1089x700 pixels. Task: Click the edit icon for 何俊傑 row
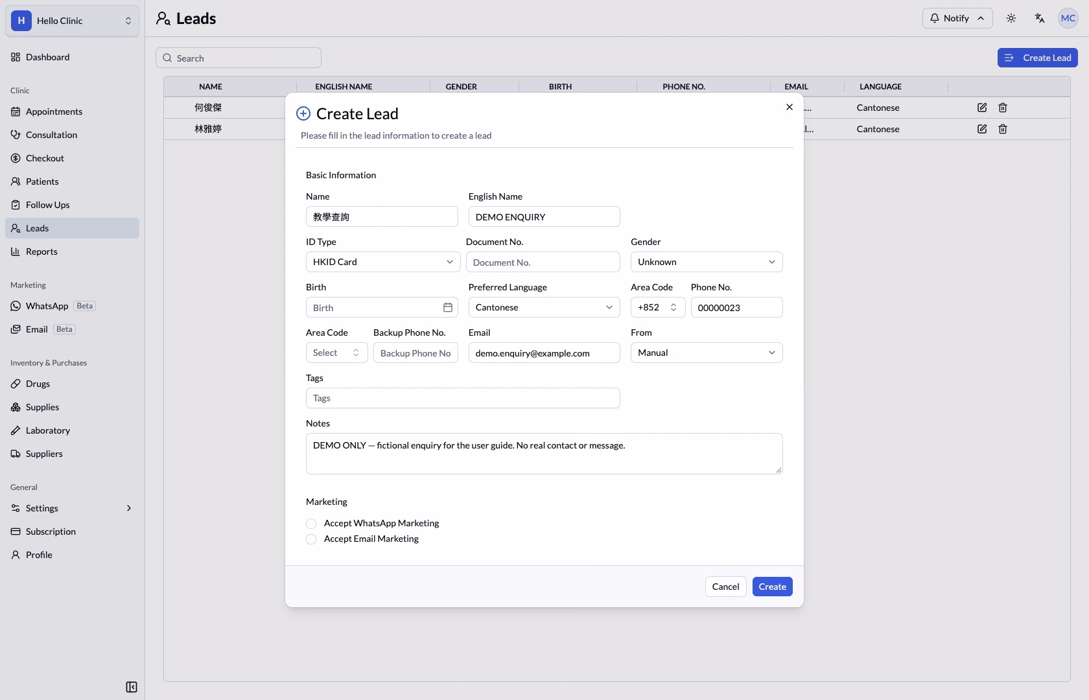point(982,108)
